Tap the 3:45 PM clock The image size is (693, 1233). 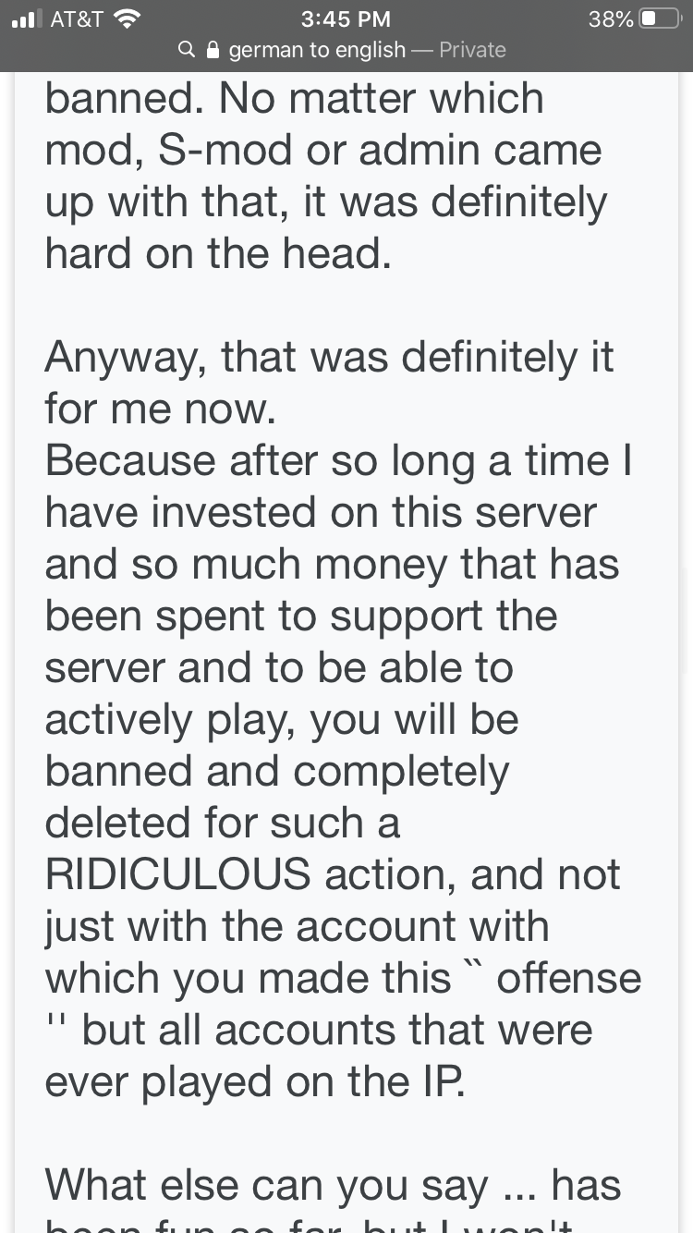click(x=346, y=19)
